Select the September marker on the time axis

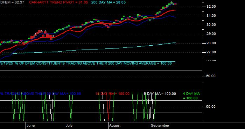[160, 126]
